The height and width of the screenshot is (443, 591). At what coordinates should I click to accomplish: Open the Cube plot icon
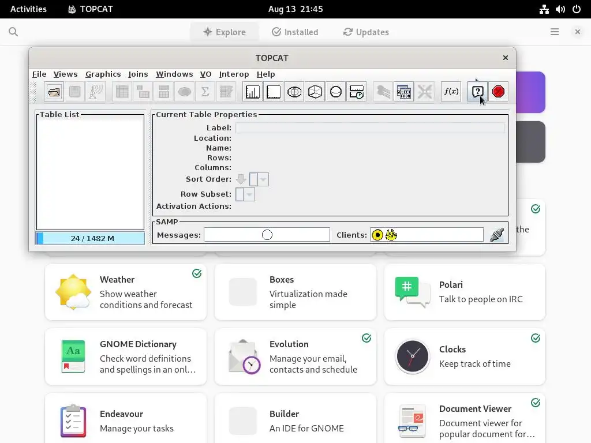click(315, 92)
